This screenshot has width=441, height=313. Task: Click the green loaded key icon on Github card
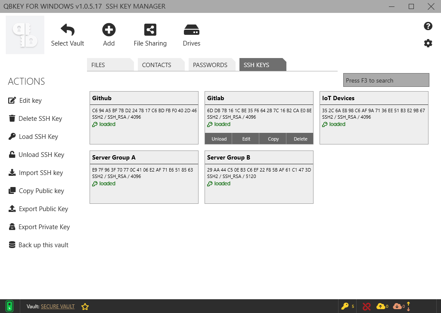pos(95,124)
